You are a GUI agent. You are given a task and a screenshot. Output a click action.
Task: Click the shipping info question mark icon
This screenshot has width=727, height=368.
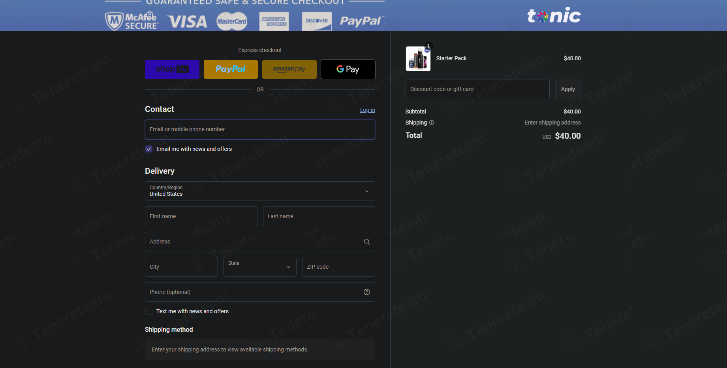432,123
